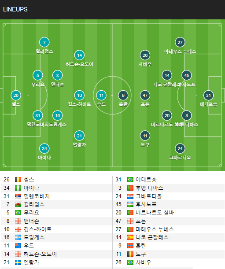Click number 27 마테우스 누네스 pitch circle
Viewport: 225px width, 269px height.
(180, 42)
